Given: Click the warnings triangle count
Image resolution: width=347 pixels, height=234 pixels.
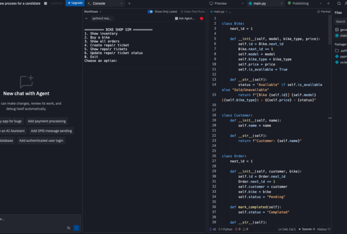Looking at the screenshot, I should [246, 229].
